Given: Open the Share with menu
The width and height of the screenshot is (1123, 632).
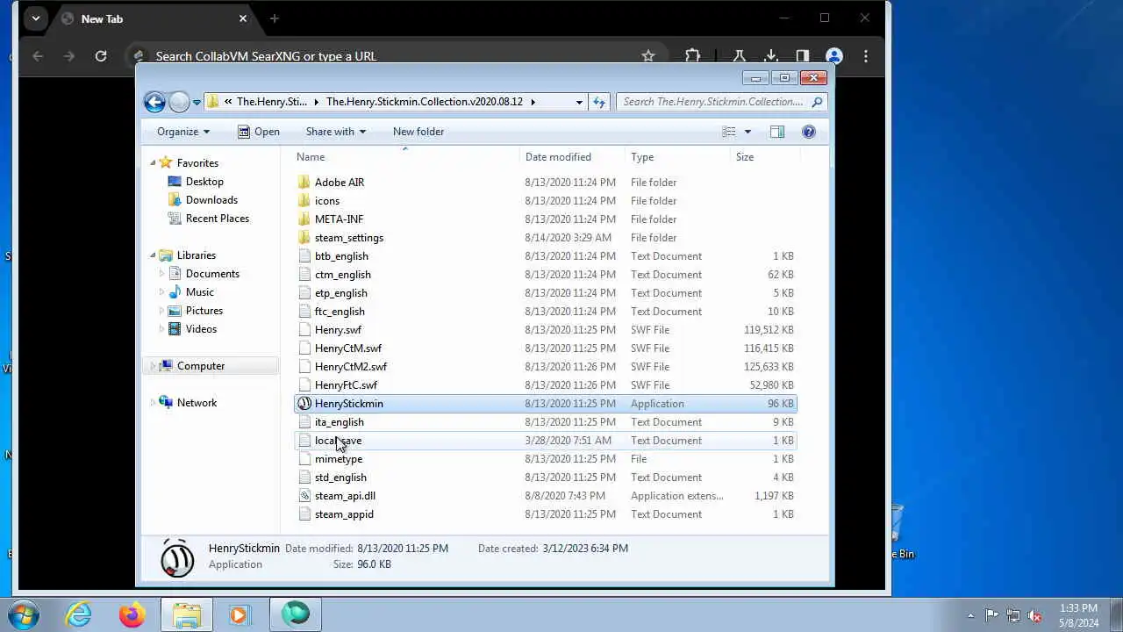Looking at the screenshot, I should pyautogui.click(x=336, y=132).
